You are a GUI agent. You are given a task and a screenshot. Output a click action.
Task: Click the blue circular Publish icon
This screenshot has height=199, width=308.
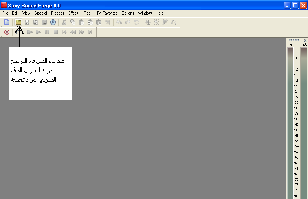click(53, 22)
